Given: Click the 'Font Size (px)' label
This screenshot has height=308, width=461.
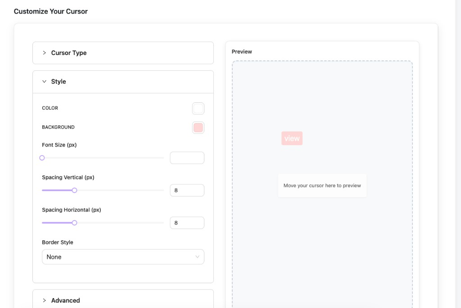Looking at the screenshot, I should (x=59, y=145).
